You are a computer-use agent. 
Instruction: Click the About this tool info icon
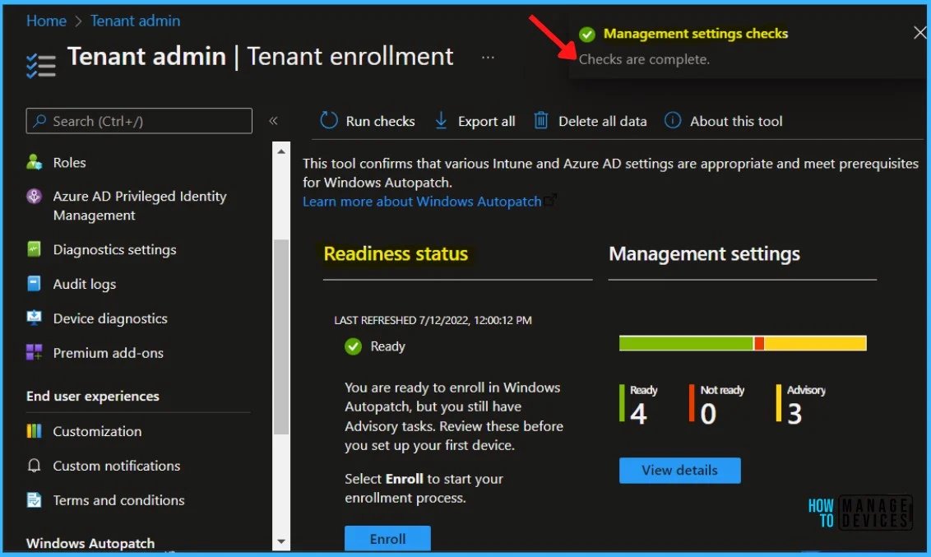click(x=673, y=121)
